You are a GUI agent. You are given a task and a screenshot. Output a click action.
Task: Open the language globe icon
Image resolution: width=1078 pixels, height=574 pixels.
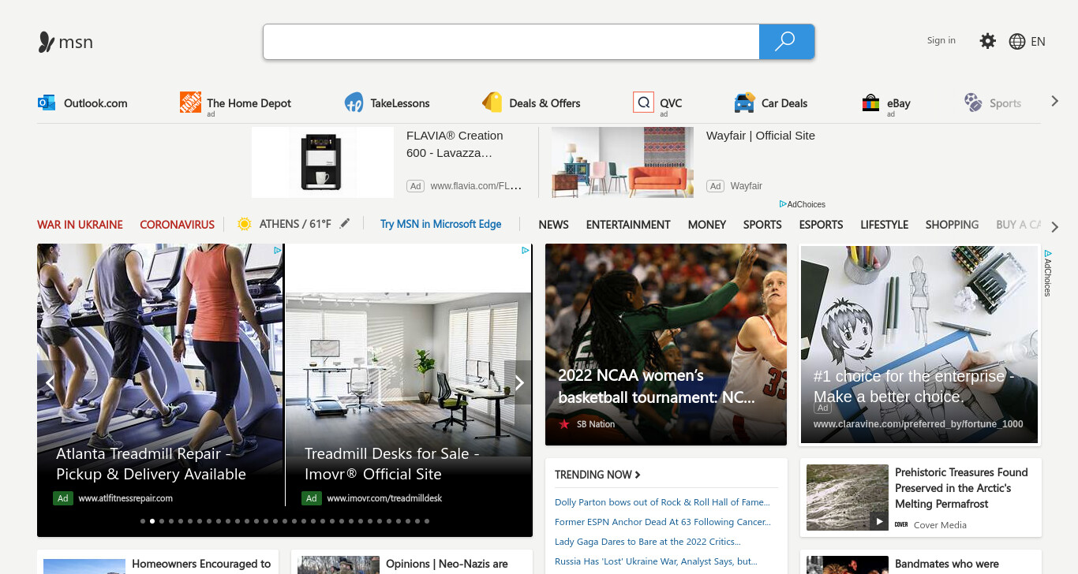point(1017,42)
